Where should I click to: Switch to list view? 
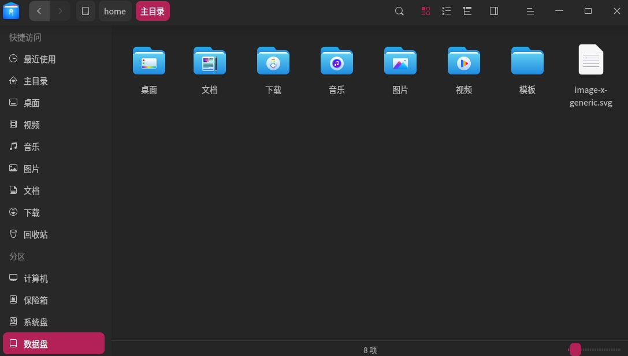tap(447, 11)
